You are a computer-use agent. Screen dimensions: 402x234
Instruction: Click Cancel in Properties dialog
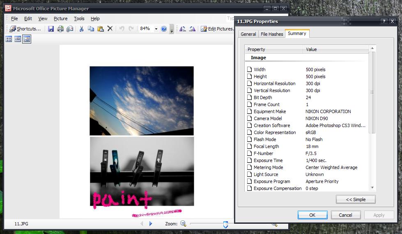(345, 215)
